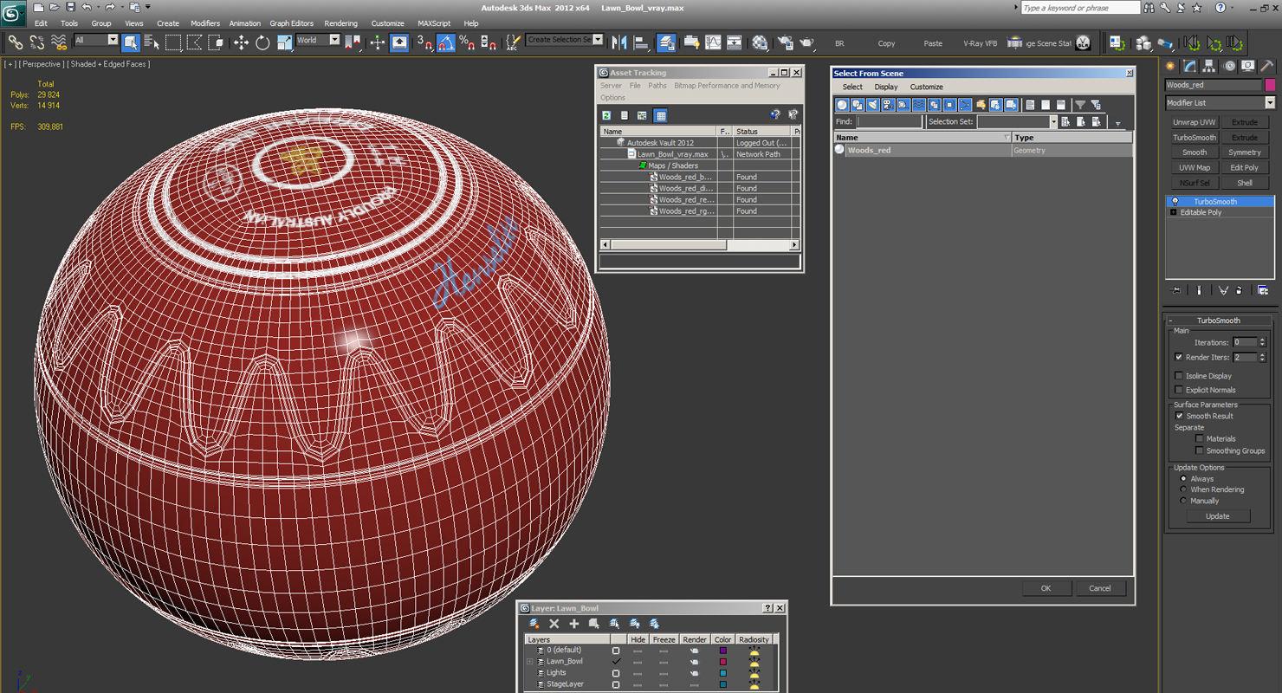This screenshot has width=1282, height=693.
Task: Open Display menu in Select From Scene
Action: click(x=886, y=87)
